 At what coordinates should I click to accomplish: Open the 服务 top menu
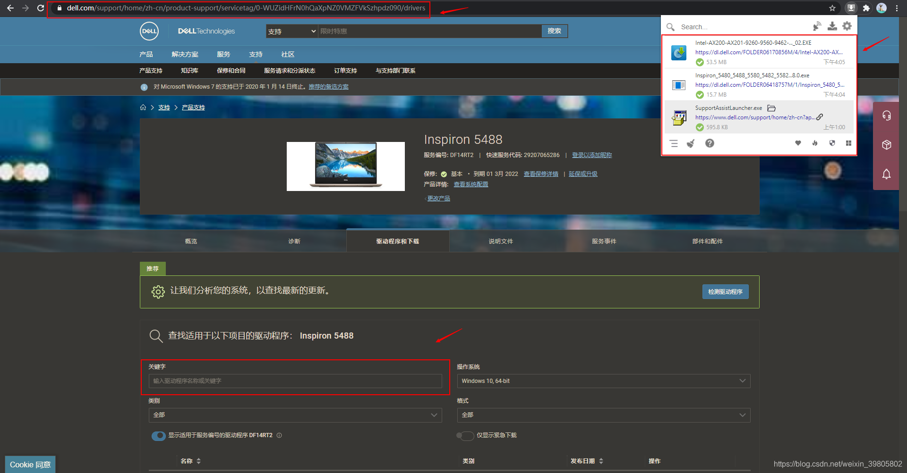coord(223,54)
